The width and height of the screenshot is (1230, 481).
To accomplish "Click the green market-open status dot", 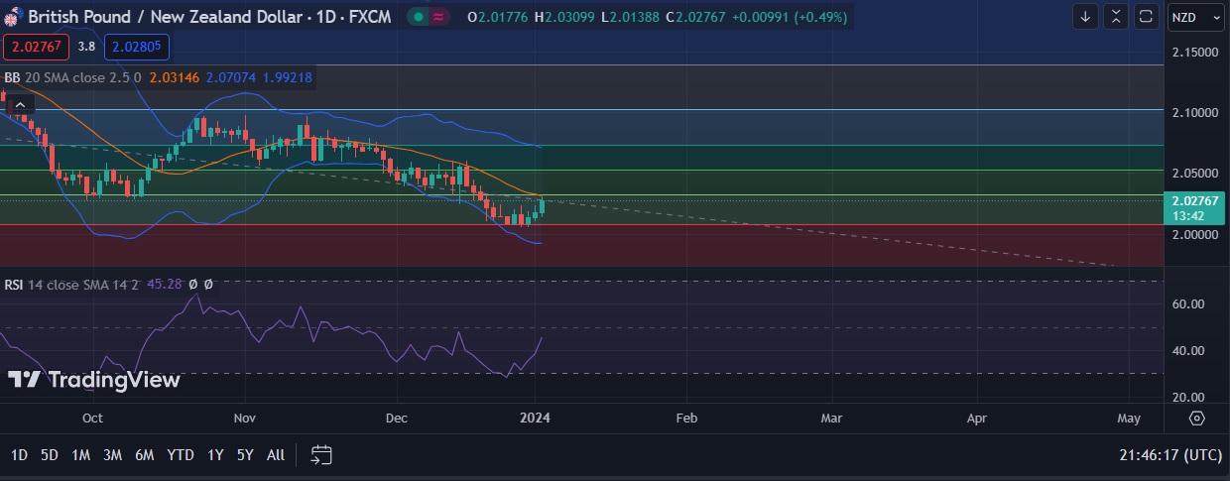I will (x=420, y=17).
